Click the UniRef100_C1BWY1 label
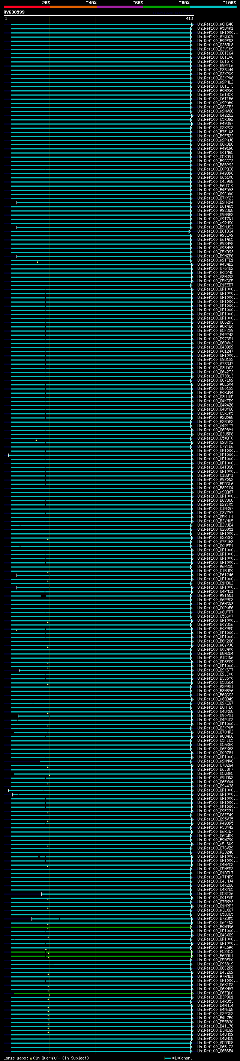 (x=215, y=475)
